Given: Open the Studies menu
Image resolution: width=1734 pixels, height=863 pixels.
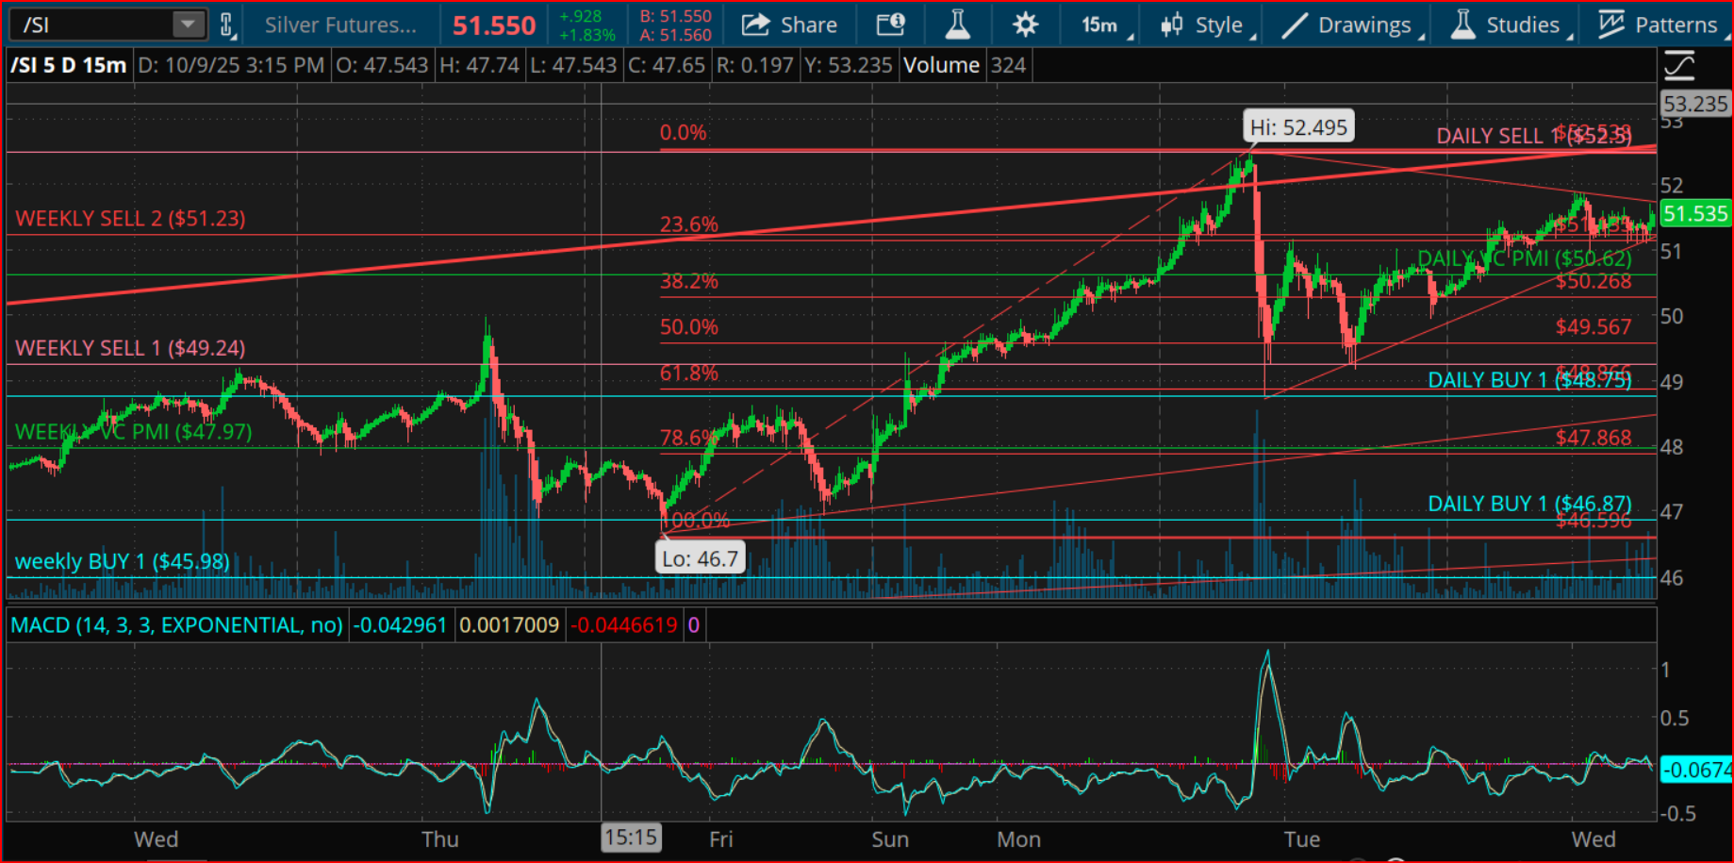Looking at the screenshot, I should [1510, 25].
